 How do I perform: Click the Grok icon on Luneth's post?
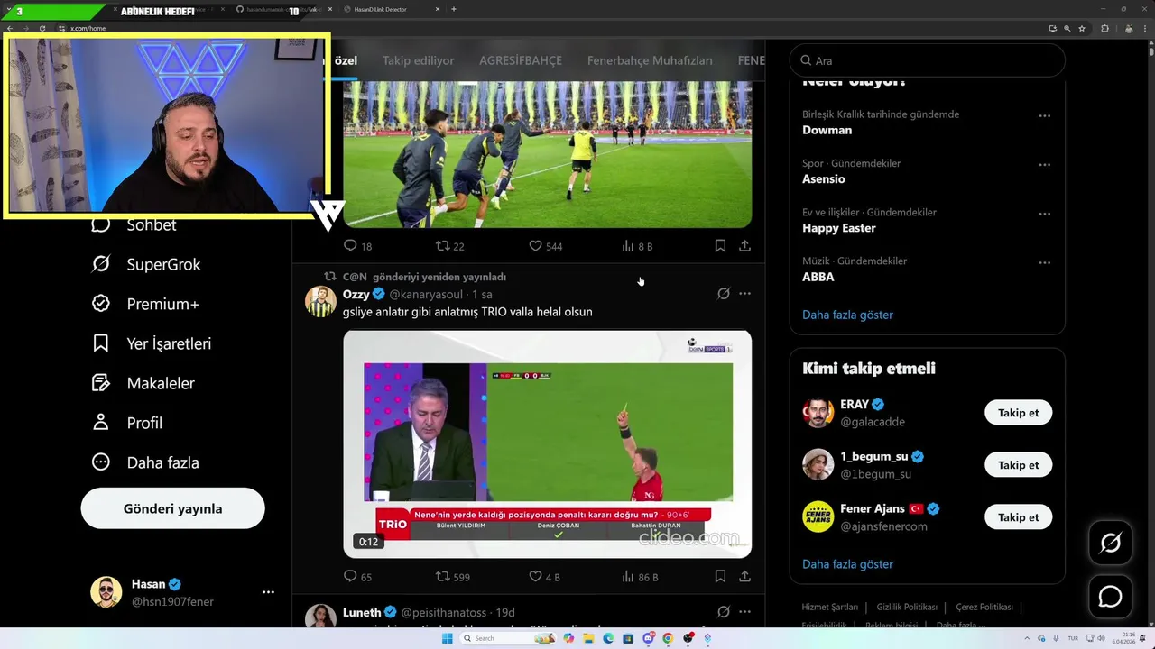723,612
